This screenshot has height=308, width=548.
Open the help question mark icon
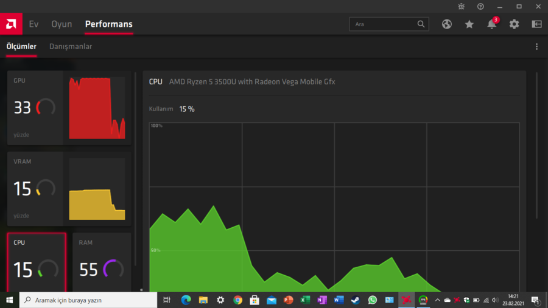[x=480, y=6]
